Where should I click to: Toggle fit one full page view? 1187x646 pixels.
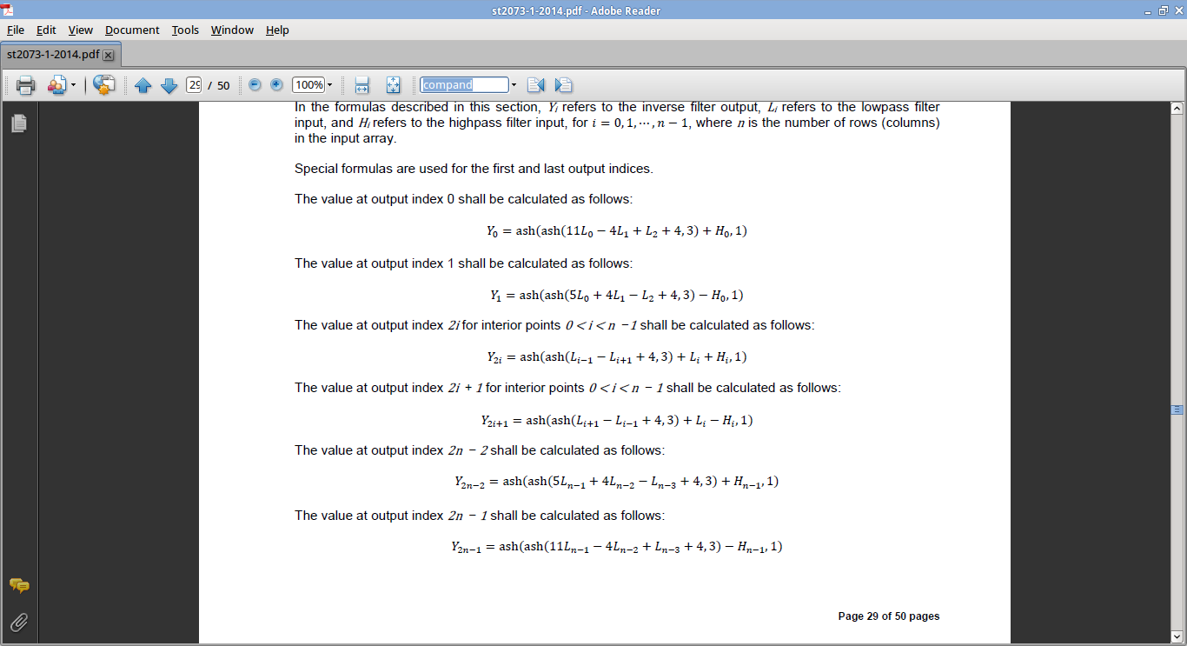coord(393,85)
